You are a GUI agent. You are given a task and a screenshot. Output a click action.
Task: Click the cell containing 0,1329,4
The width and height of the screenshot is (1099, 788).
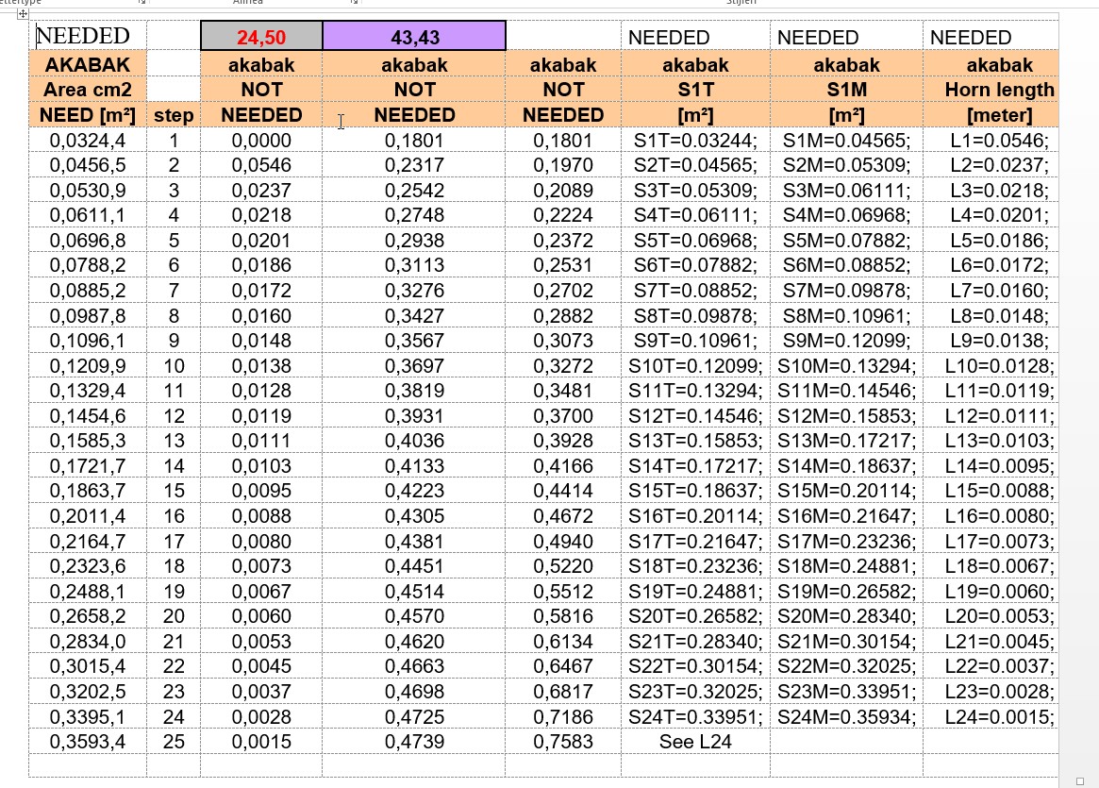tap(88, 391)
